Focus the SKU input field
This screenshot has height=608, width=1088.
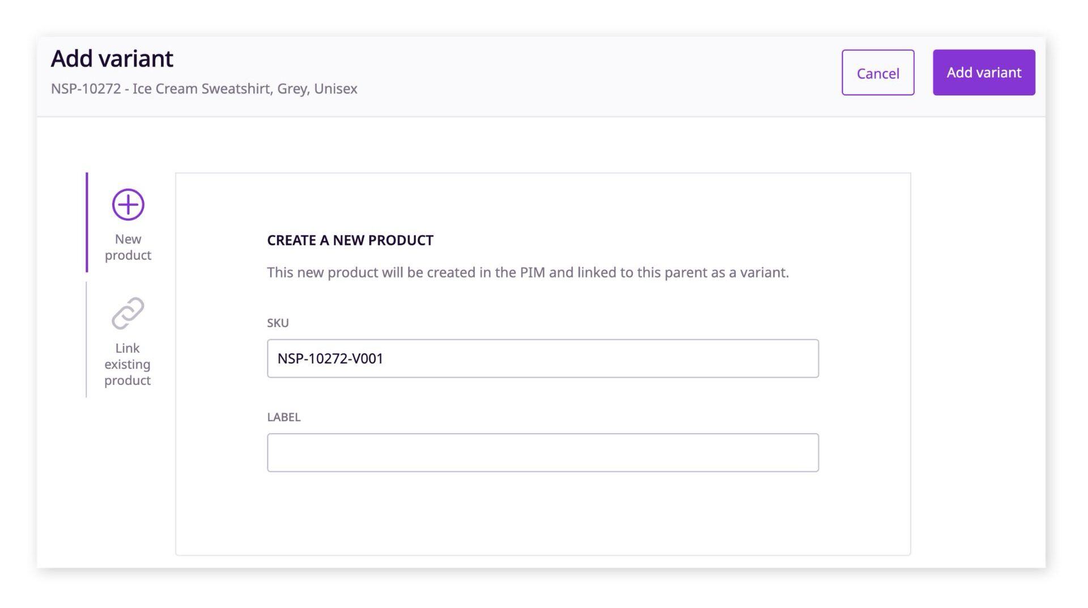(543, 358)
